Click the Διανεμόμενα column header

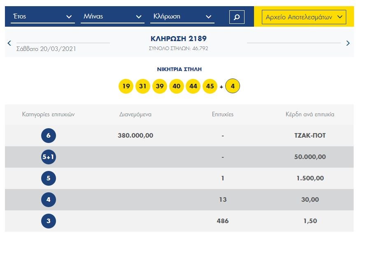point(135,114)
